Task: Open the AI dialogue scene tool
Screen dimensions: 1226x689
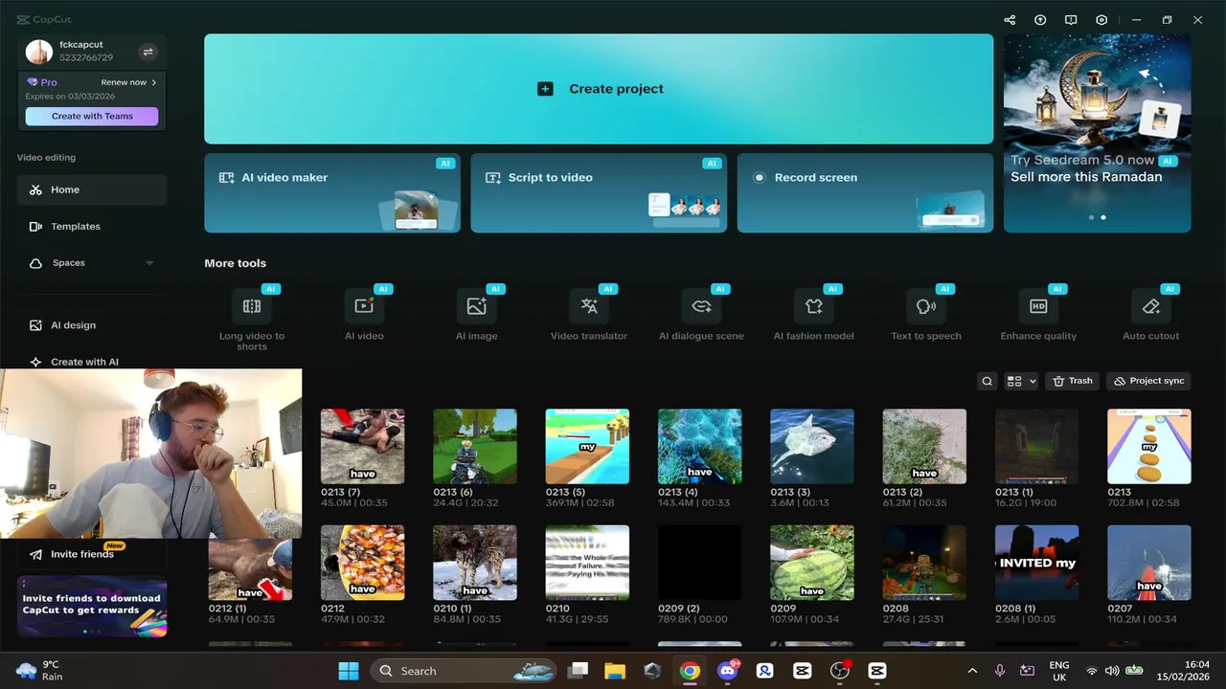Action: [x=701, y=314]
